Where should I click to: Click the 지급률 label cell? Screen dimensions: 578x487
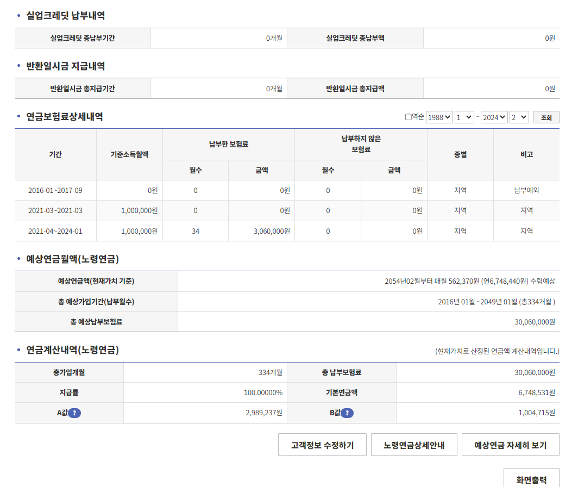[69, 392]
